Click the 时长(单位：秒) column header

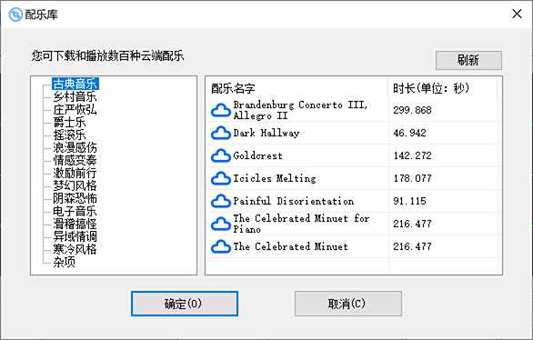[x=443, y=88]
